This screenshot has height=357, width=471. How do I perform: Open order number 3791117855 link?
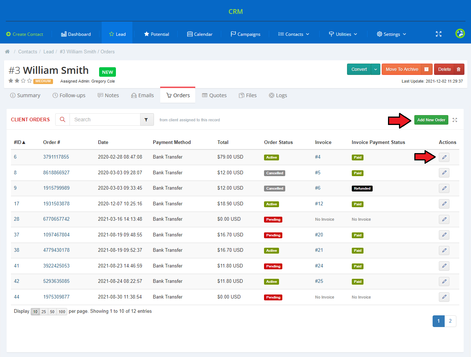[56, 157]
